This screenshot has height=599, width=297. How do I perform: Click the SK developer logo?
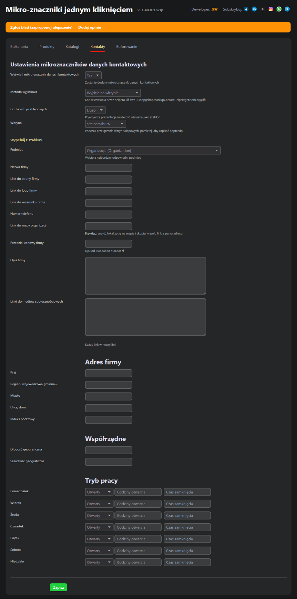(215, 9)
